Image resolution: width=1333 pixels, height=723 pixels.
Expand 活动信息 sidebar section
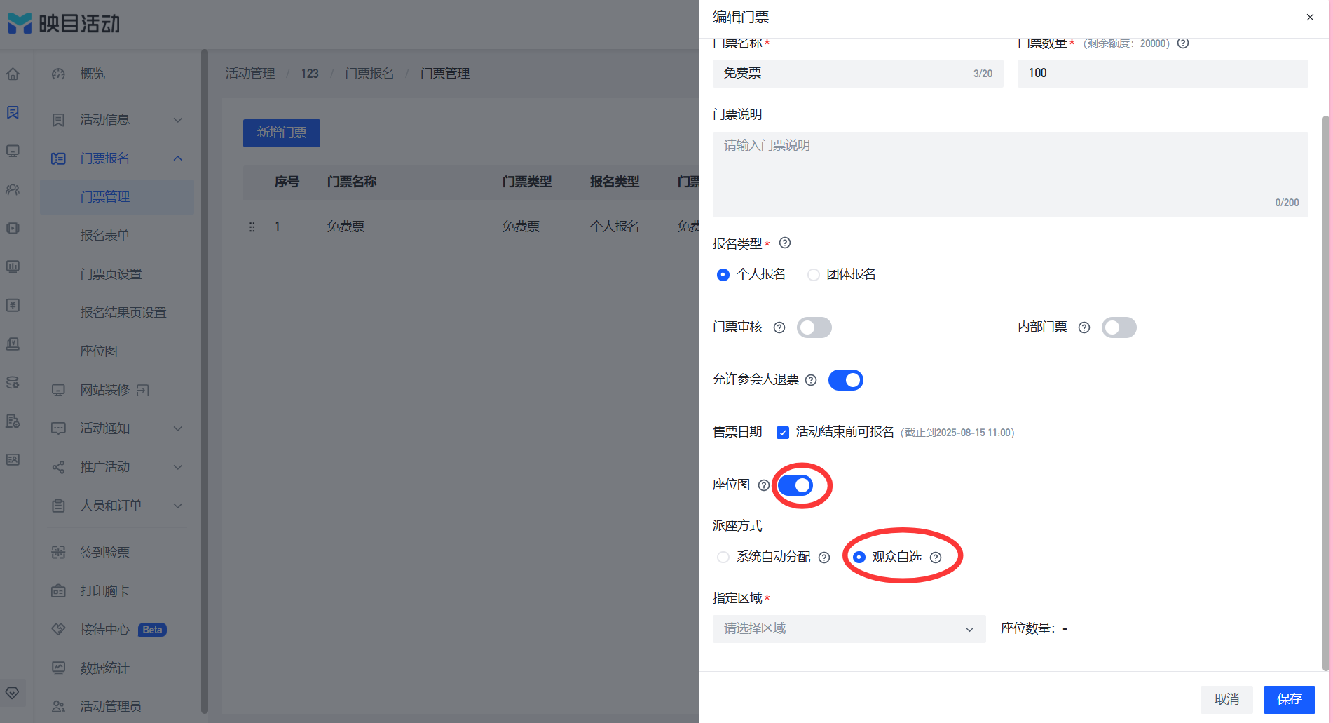(x=117, y=120)
